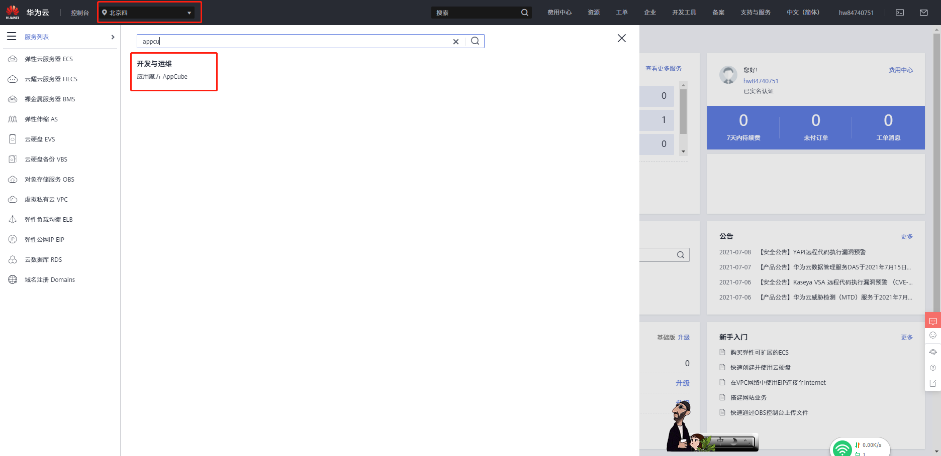Click the HECS server icon
Viewport: 941px width, 456px height.
(x=13, y=79)
